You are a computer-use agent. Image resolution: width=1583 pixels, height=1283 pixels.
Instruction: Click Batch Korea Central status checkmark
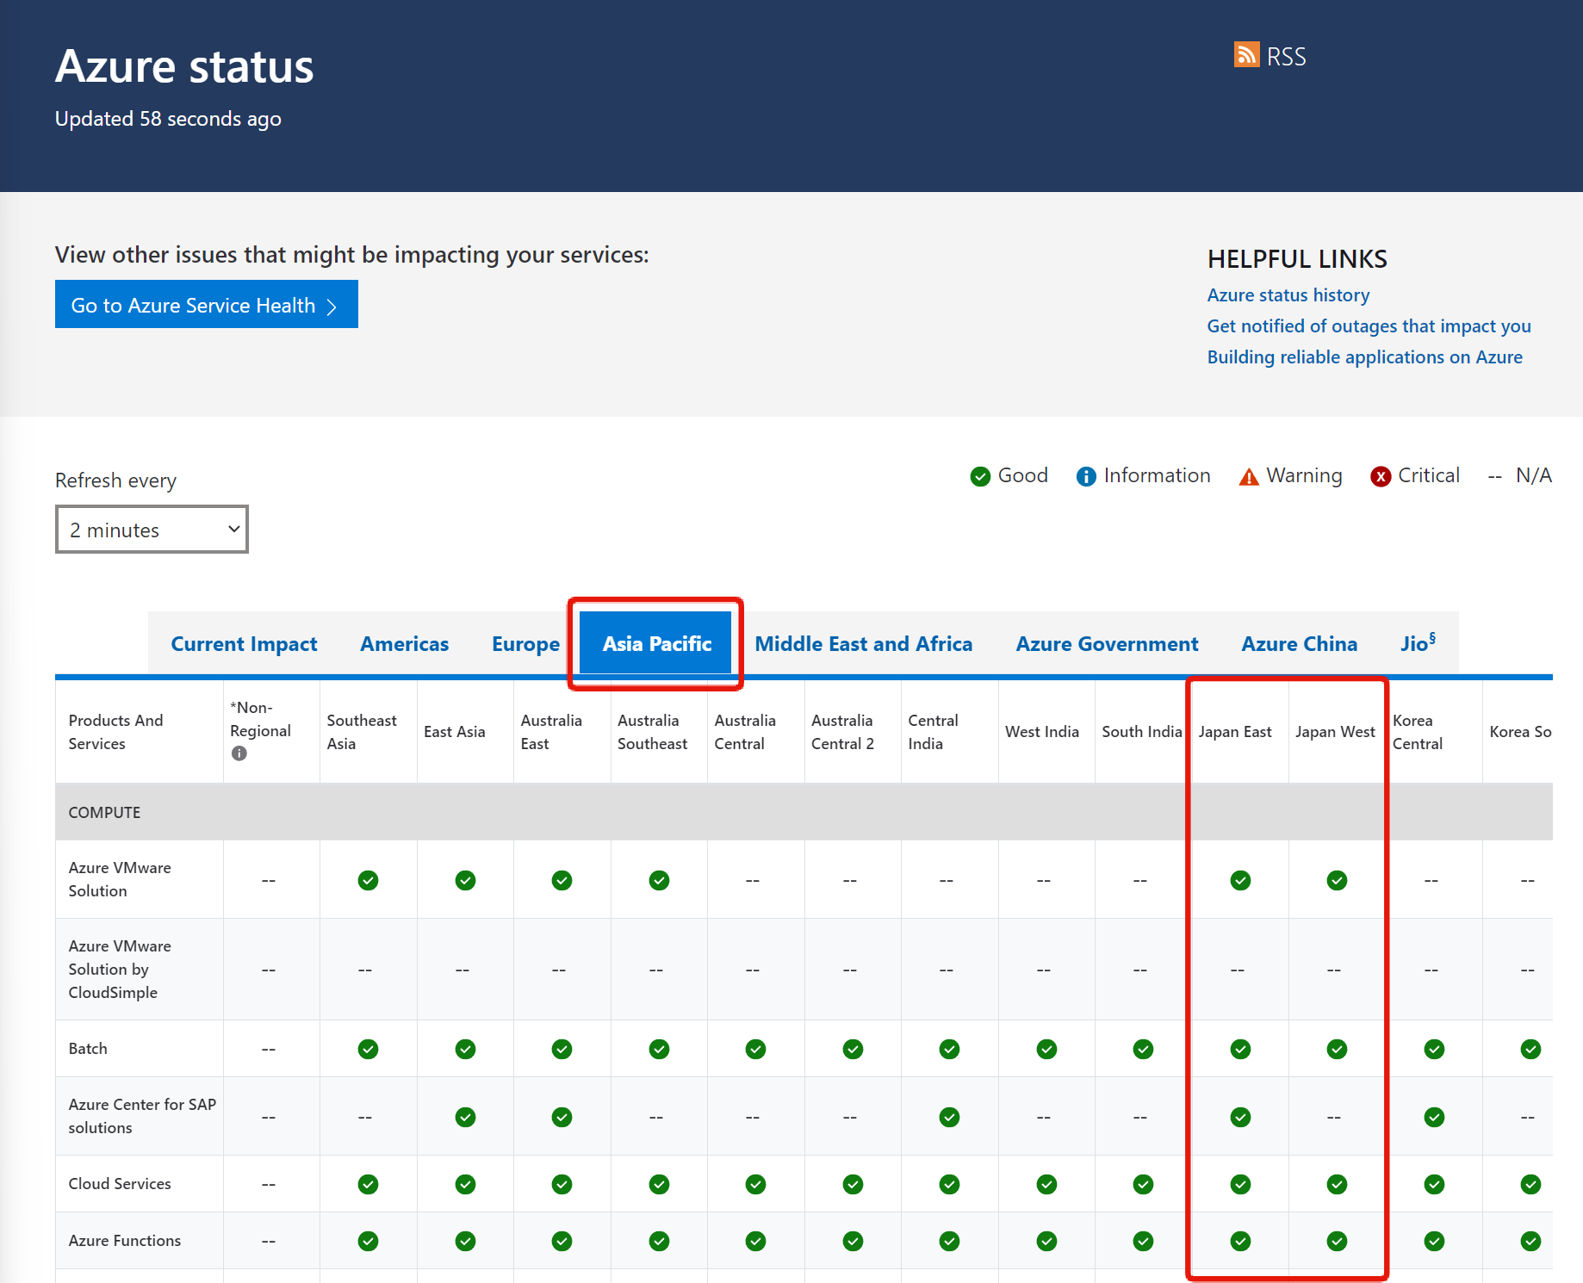[x=1434, y=1049]
